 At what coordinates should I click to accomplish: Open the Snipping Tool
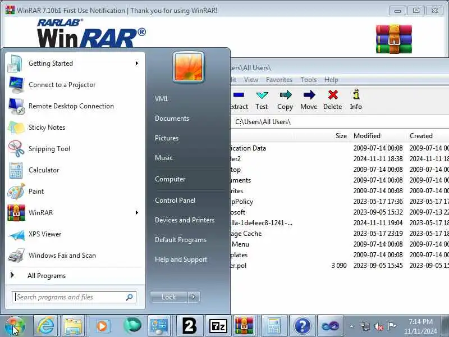click(75, 149)
